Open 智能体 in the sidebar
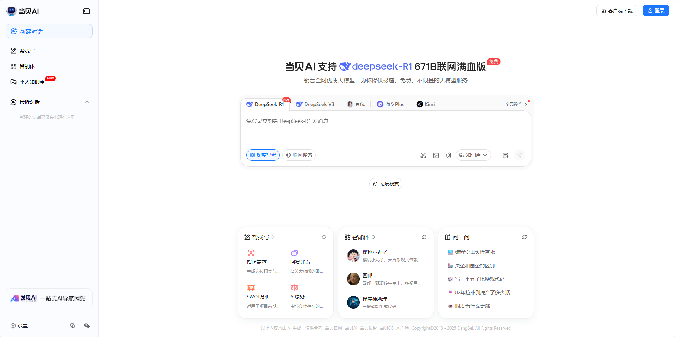Screen dimensions: 675x337 [x=49, y=66]
